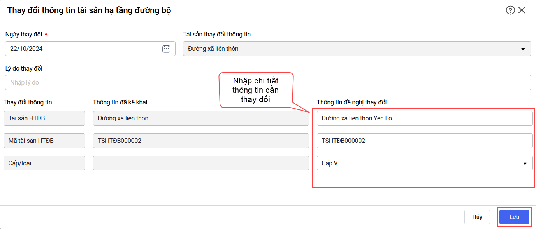This screenshot has height=229, width=536.
Task: Click the help question mark icon
Action: click(510, 10)
